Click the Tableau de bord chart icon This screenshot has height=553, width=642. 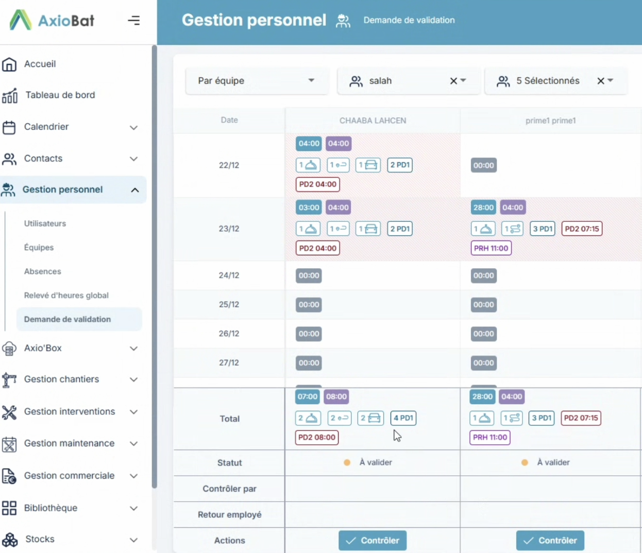[10, 96]
